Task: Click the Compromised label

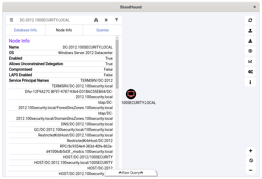Action: coord(21,69)
